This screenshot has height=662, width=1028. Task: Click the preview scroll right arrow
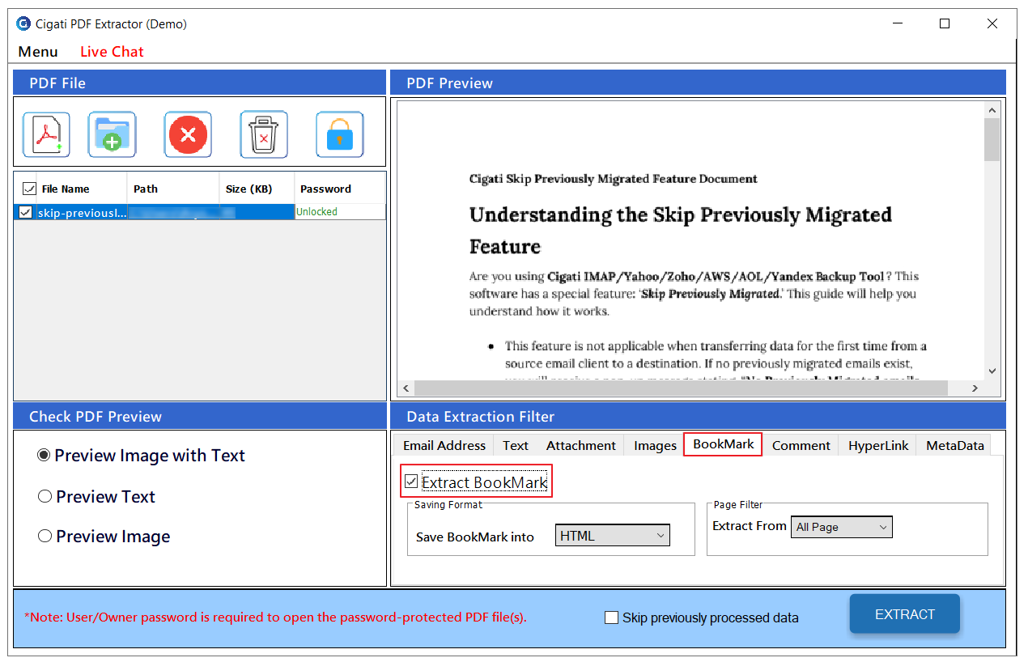click(x=975, y=388)
